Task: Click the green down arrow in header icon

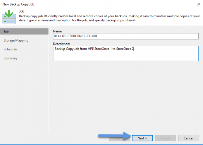Action: [9, 14]
